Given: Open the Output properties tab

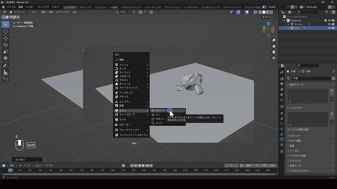Looking at the screenshot, I should tap(282, 84).
